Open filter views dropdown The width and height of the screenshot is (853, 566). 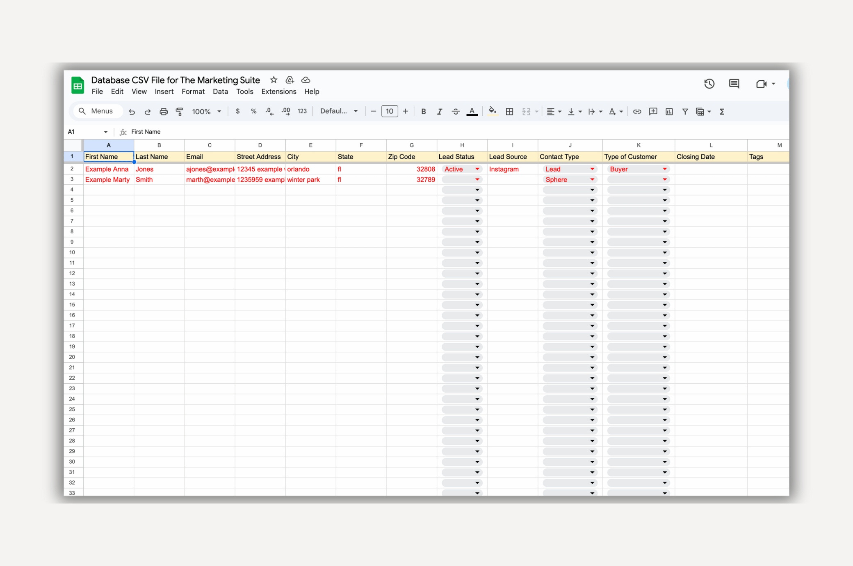pyautogui.click(x=703, y=111)
